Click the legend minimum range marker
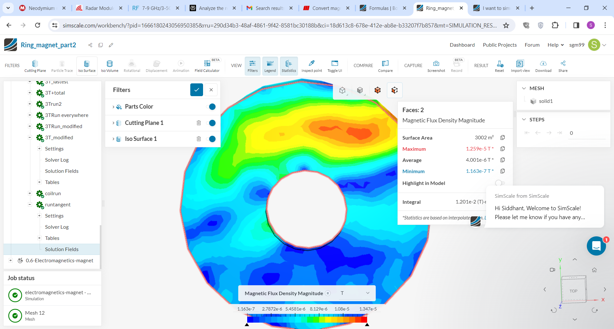Viewport: 614px width, 329px height. click(247, 325)
